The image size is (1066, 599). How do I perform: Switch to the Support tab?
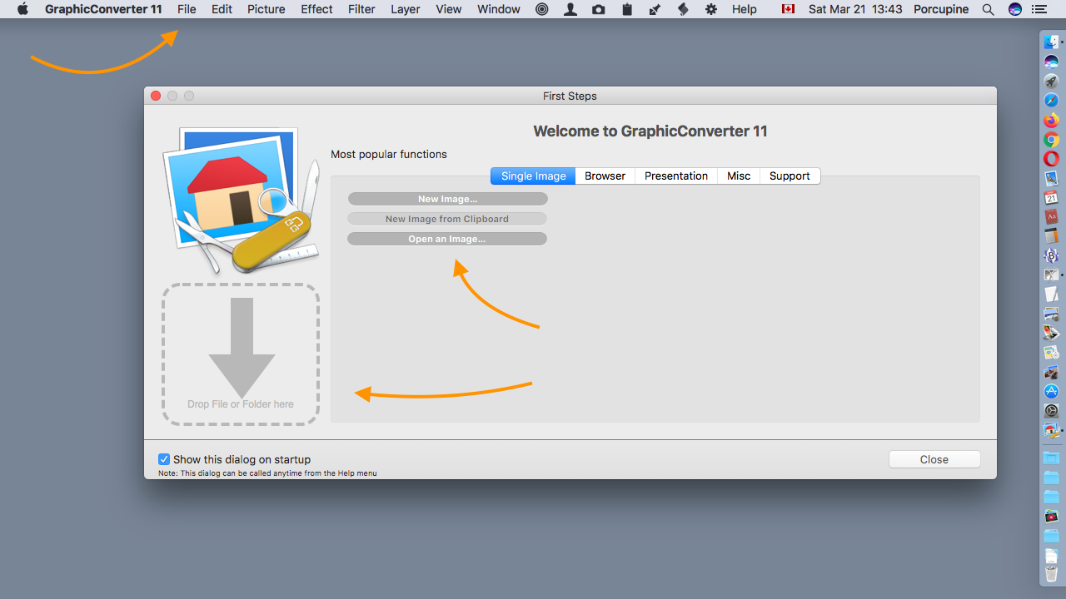click(x=790, y=176)
